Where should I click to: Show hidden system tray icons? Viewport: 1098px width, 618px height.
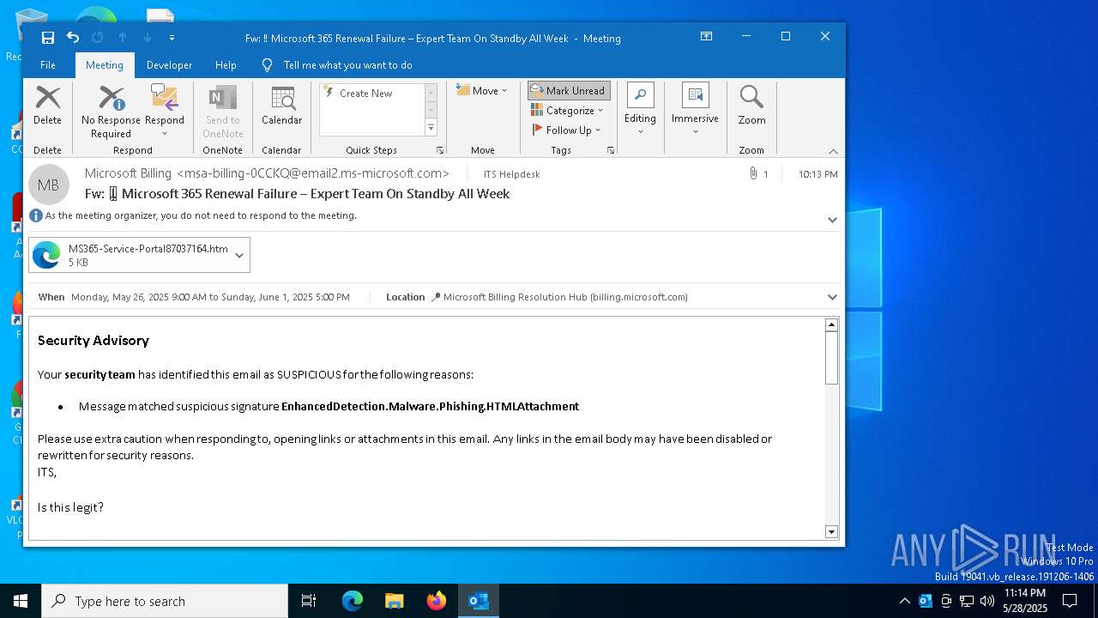tap(905, 601)
